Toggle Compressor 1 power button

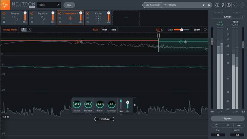coord(60,13)
